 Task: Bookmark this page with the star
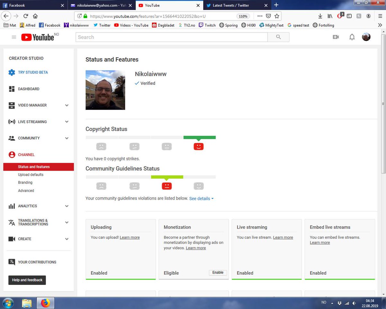(x=277, y=16)
